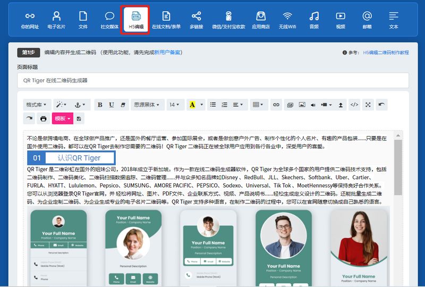Click the image gallery icon
425x287 pixels.
(x=290, y=105)
